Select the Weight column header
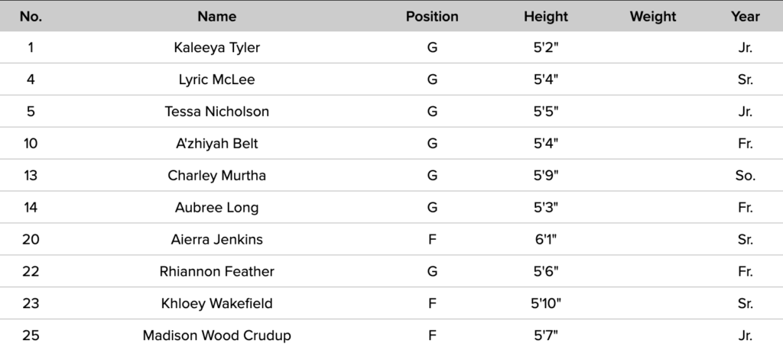This screenshot has height=350, width=783. tap(653, 16)
